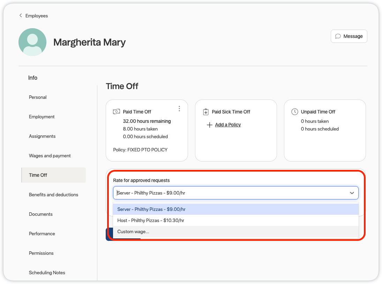Viewport: 382px width, 284px height.
Task: Click the Paid Time Off money icon
Action: [x=117, y=112]
